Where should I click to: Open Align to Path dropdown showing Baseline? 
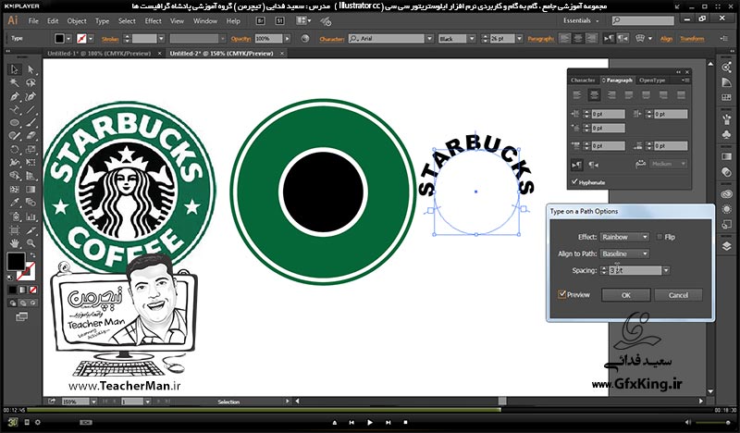(x=625, y=254)
